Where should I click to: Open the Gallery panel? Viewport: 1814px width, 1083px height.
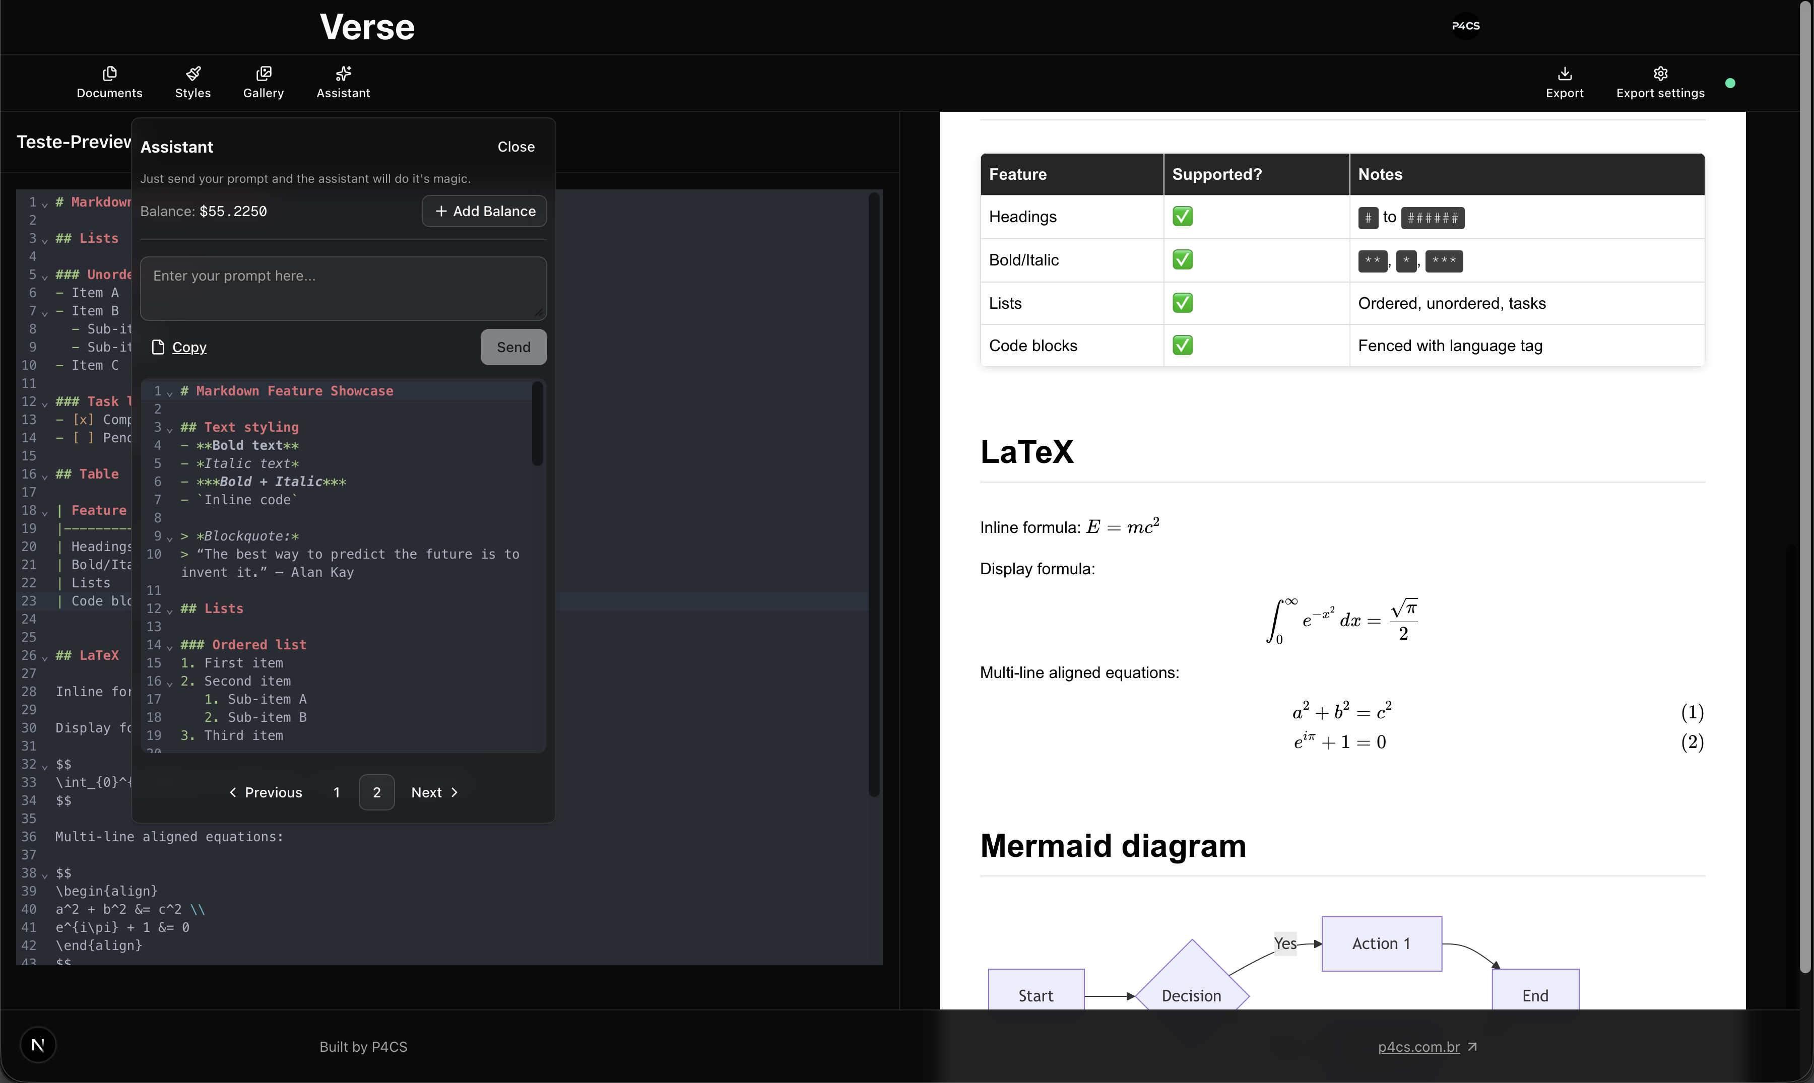(x=264, y=80)
